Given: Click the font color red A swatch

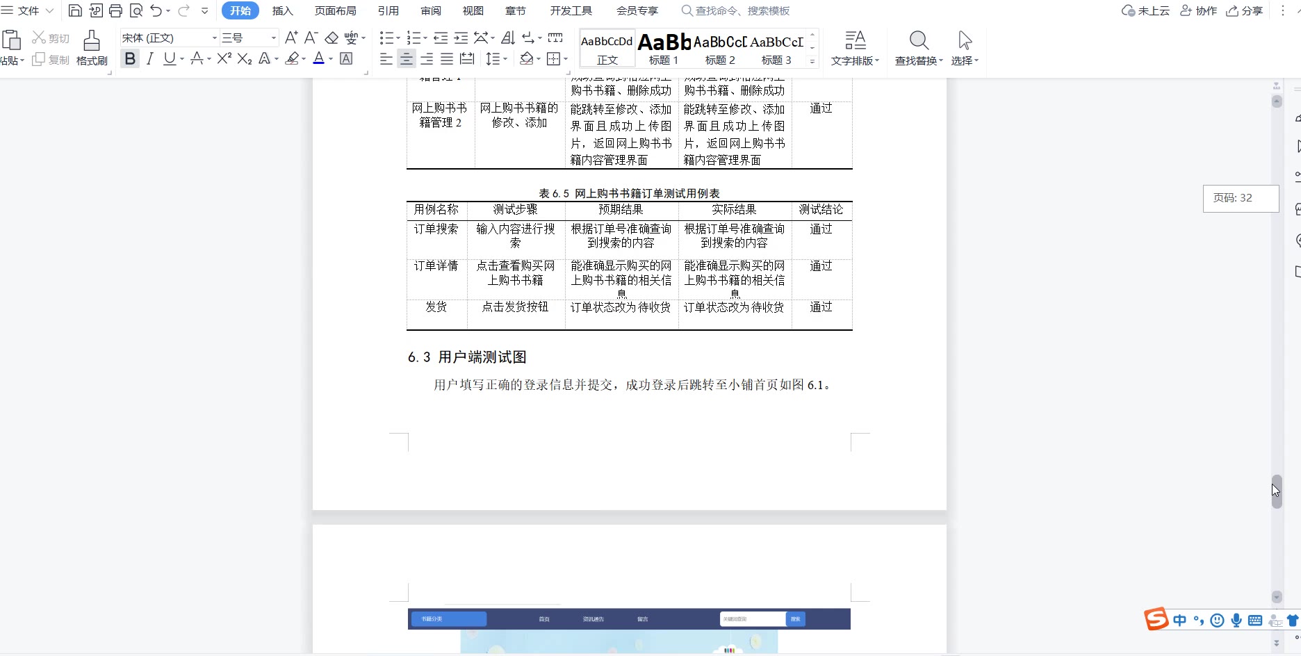Looking at the screenshot, I should click(318, 59).
